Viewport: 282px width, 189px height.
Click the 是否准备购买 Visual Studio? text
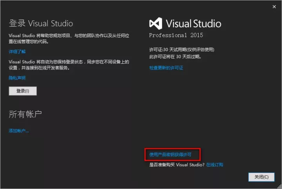pyautogui.click(x=177, y=165)
